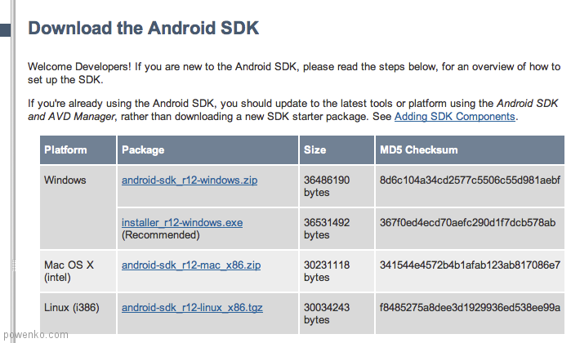This screenshot has height=343, width=571.
Task: Click the Windows platform cell
Action: (78, 207)
